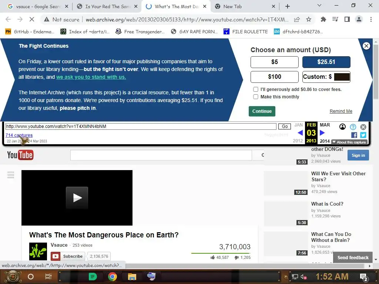Click the Remind Me link
This screenshot has width=379, height=284.
coord(341,111)
